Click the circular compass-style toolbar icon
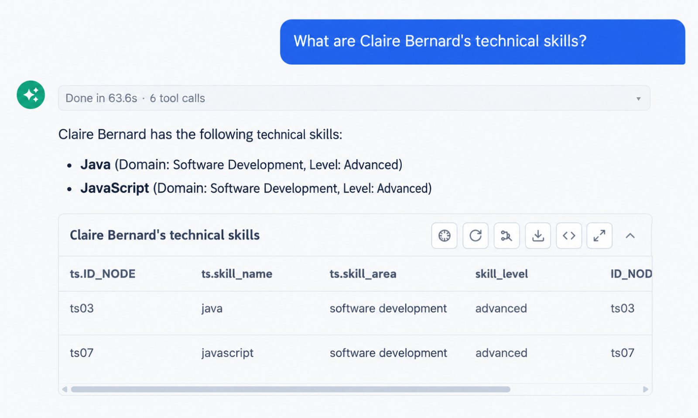Screen dimensions: 698x418 click(444, 236)
